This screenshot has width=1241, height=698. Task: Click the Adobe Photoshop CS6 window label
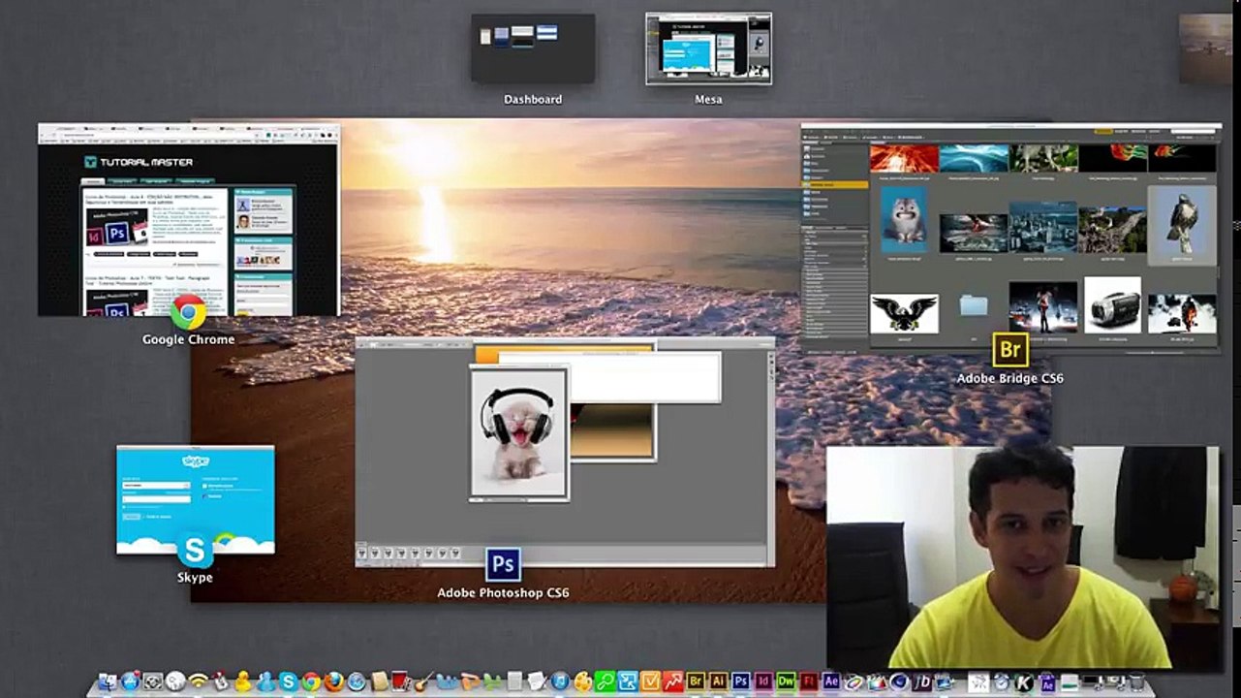point(503,592)
